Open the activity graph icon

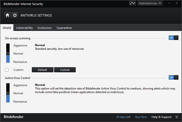tap(132, 3)
